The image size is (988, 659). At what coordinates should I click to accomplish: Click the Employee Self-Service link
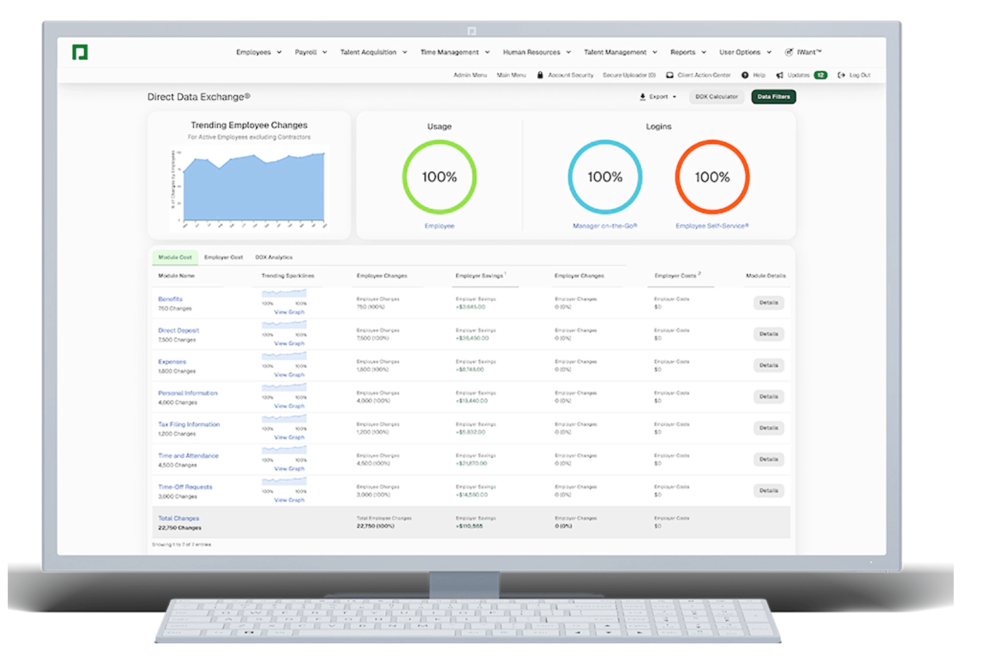tap(712, 226)
